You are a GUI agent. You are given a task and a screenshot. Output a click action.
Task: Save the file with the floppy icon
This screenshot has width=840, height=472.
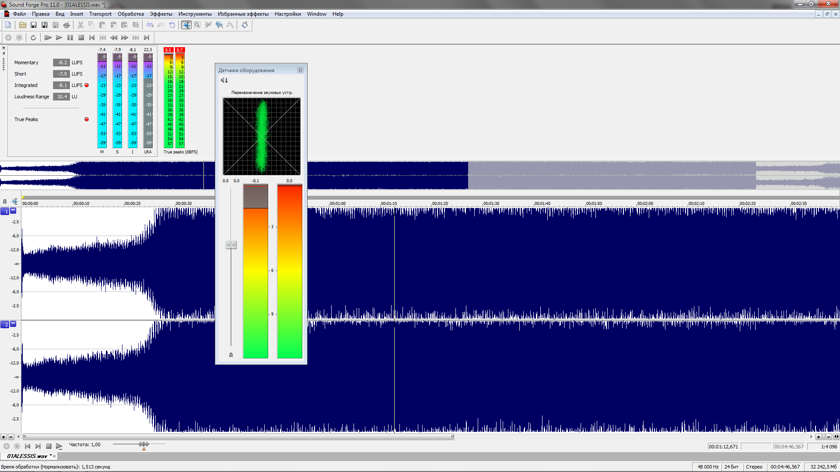[x=33, y=25]
